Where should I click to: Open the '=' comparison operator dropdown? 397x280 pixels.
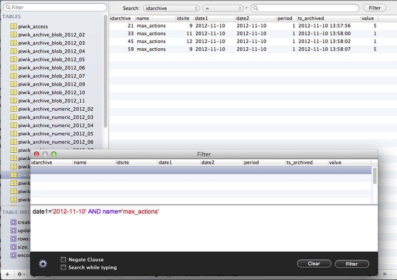click(x=223, y=8)
